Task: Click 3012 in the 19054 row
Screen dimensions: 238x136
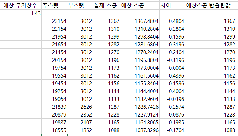Action: pos(80,99)
